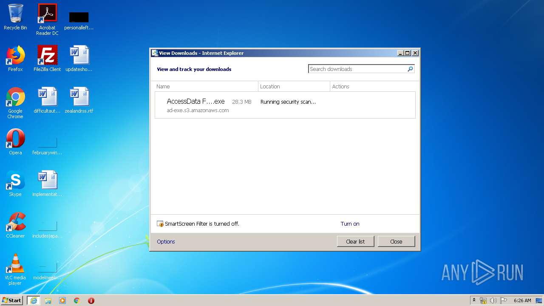Select the updatesho document icon
The width and height of the screenshot is (544, 306).
79,59
